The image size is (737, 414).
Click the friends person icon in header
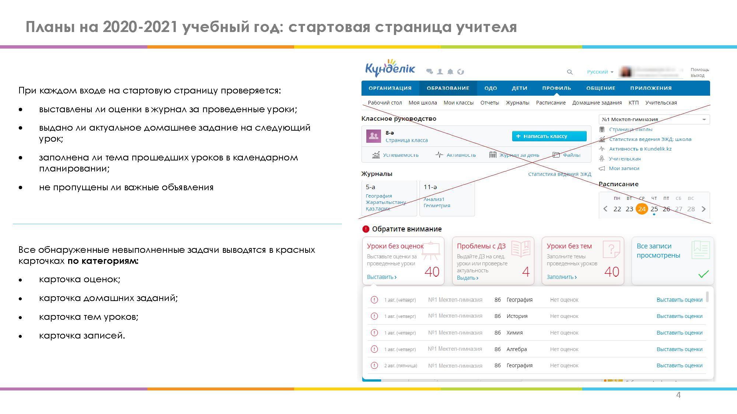tap(440, 71)
